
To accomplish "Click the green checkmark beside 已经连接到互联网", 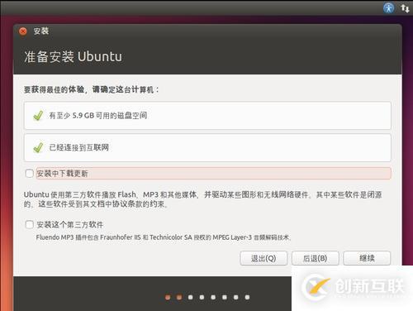I will coord(38,148).
